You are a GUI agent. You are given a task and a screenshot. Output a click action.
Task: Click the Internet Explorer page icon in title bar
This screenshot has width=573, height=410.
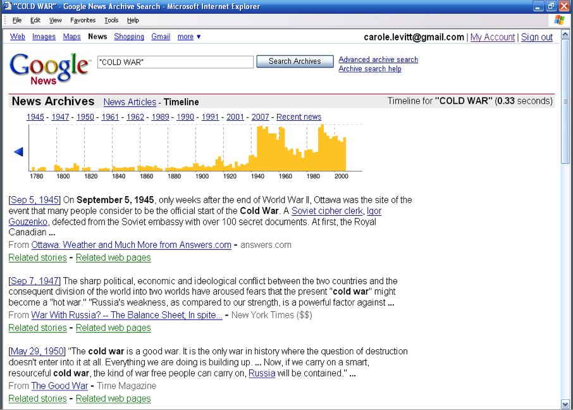pos(7,6)
